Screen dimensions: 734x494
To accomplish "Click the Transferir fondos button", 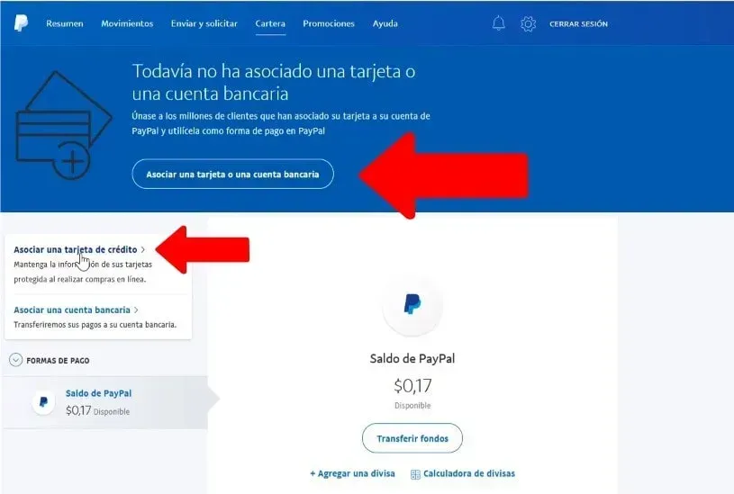I will (412, 438).
